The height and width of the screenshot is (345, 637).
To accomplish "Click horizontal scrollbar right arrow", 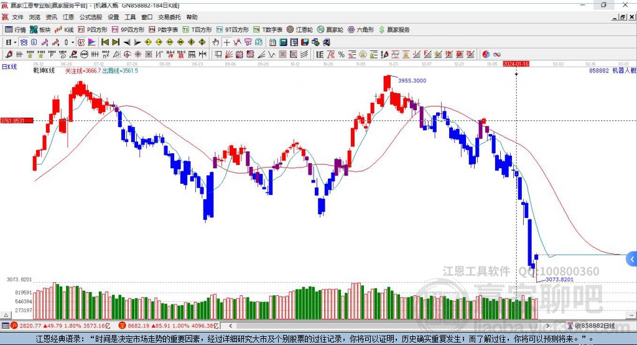I will point(547,326).
